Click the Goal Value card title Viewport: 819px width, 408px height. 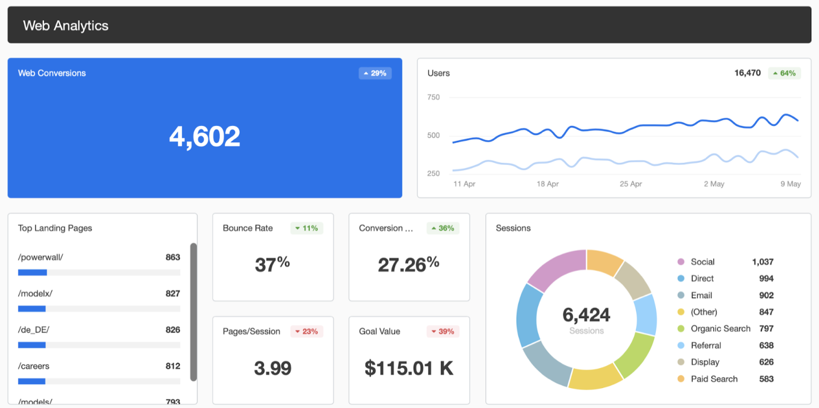tap(379, 332)
